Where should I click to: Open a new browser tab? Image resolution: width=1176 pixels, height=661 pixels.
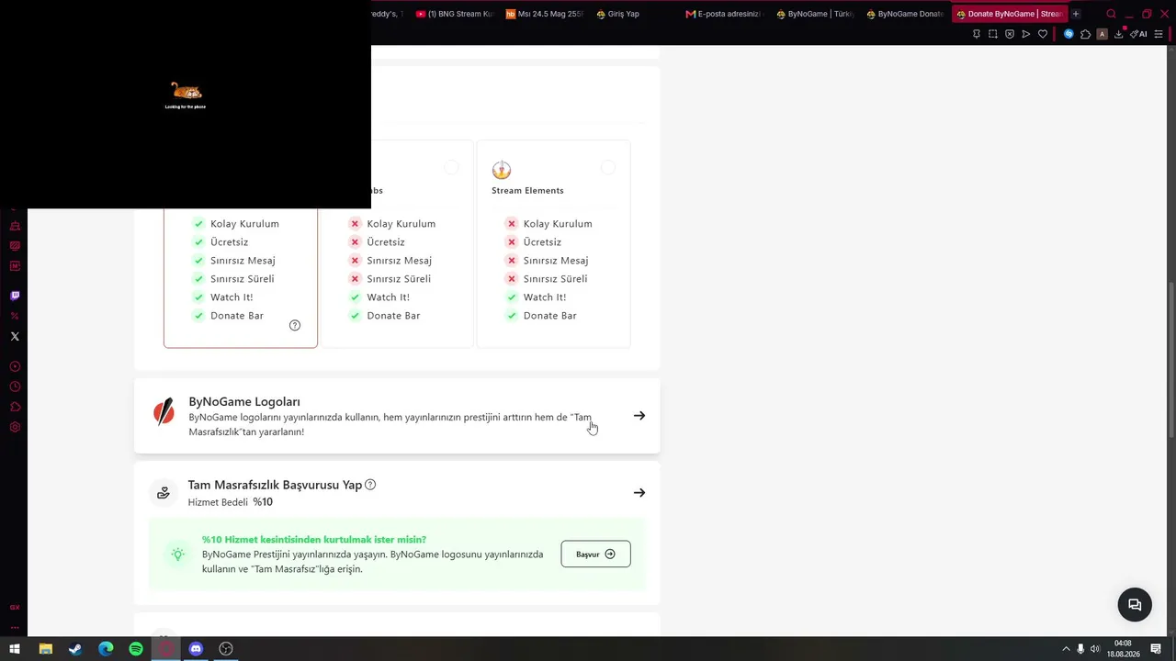click(x=1076, y=14)
